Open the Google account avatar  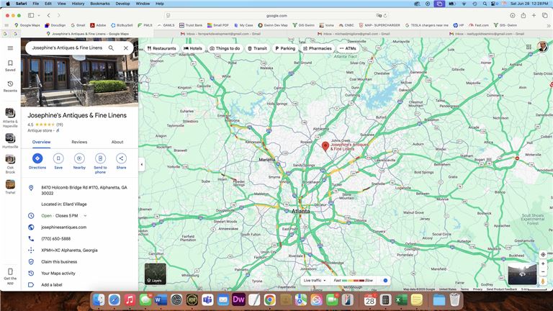[542, 47]
